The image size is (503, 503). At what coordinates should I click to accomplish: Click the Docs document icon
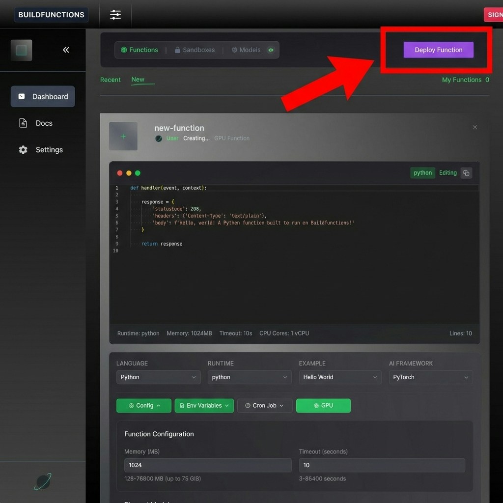23,123
